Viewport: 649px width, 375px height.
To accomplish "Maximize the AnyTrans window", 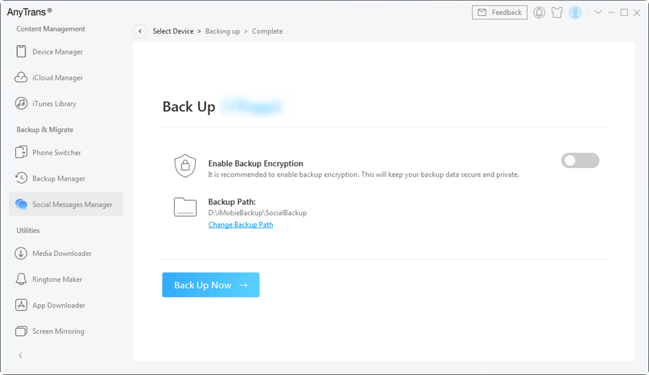I will [624, 13].
